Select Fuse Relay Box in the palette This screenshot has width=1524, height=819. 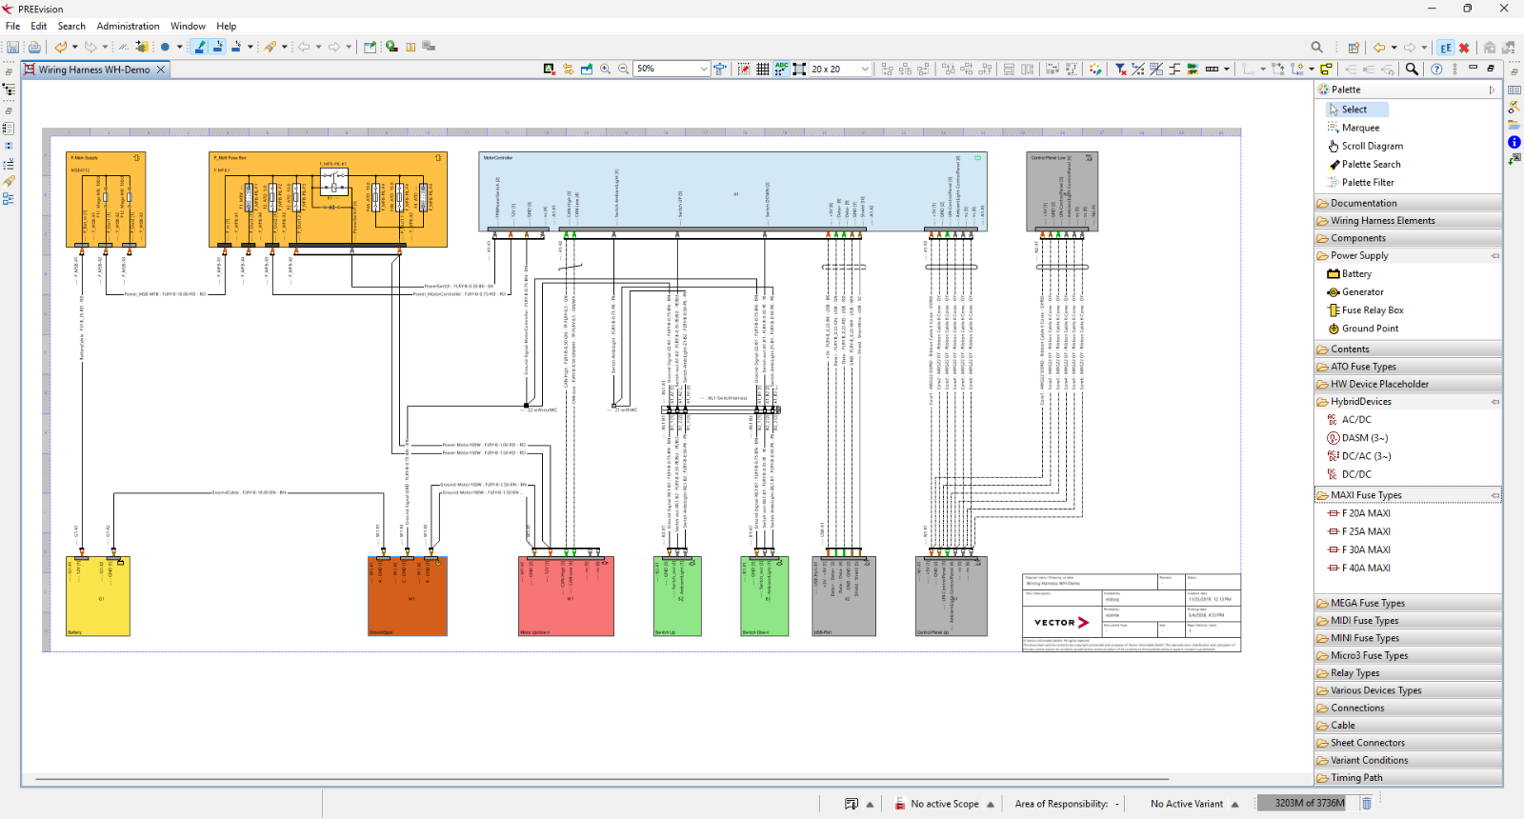tap(1373, 310)
